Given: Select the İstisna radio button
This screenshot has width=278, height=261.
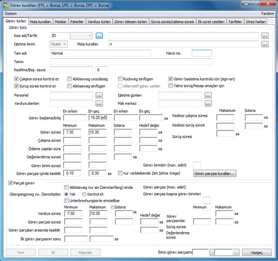Looking at the screenshot, I should pos(113,207).
